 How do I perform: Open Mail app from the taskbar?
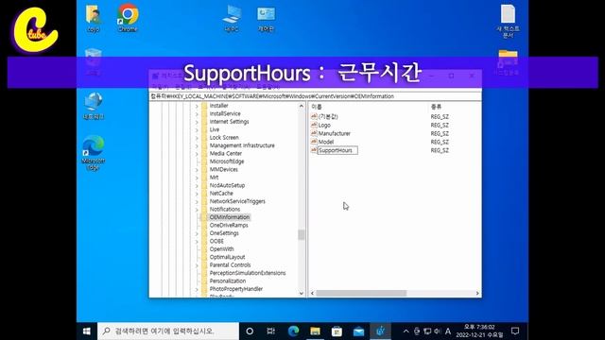[x=358, y=331]
